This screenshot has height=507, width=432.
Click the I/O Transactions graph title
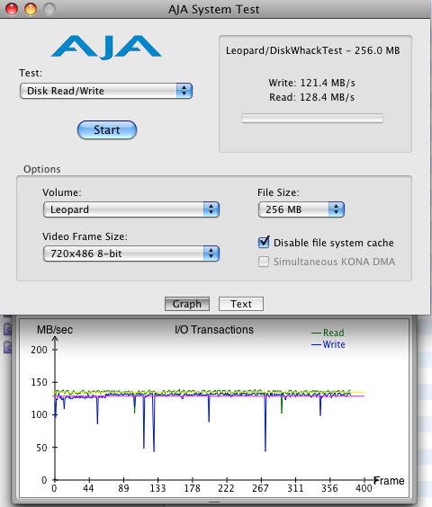pos(214,330)
